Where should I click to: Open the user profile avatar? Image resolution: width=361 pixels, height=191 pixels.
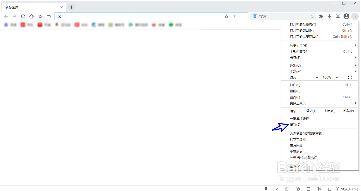point(346,16)
